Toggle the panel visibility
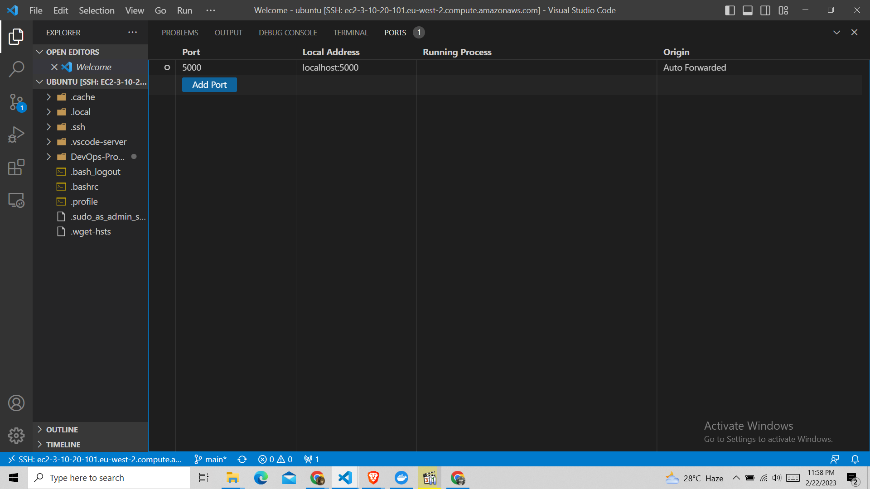The height and width of the screenshot is (489, 870). (747, 10)
